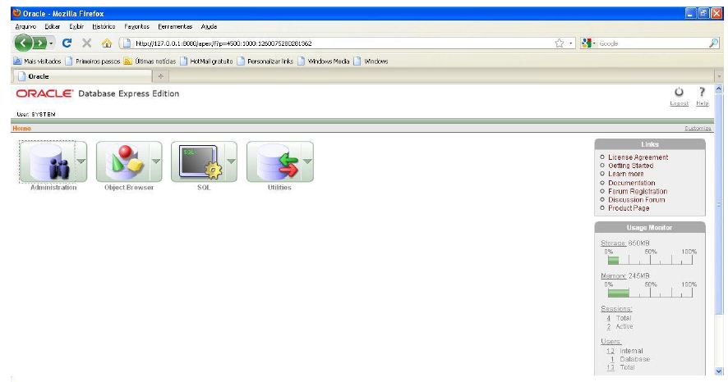The width and height of the screenshot is (728, 382).
Task: Expand the Administration dropdown arrow
Action: click(81, 161)
